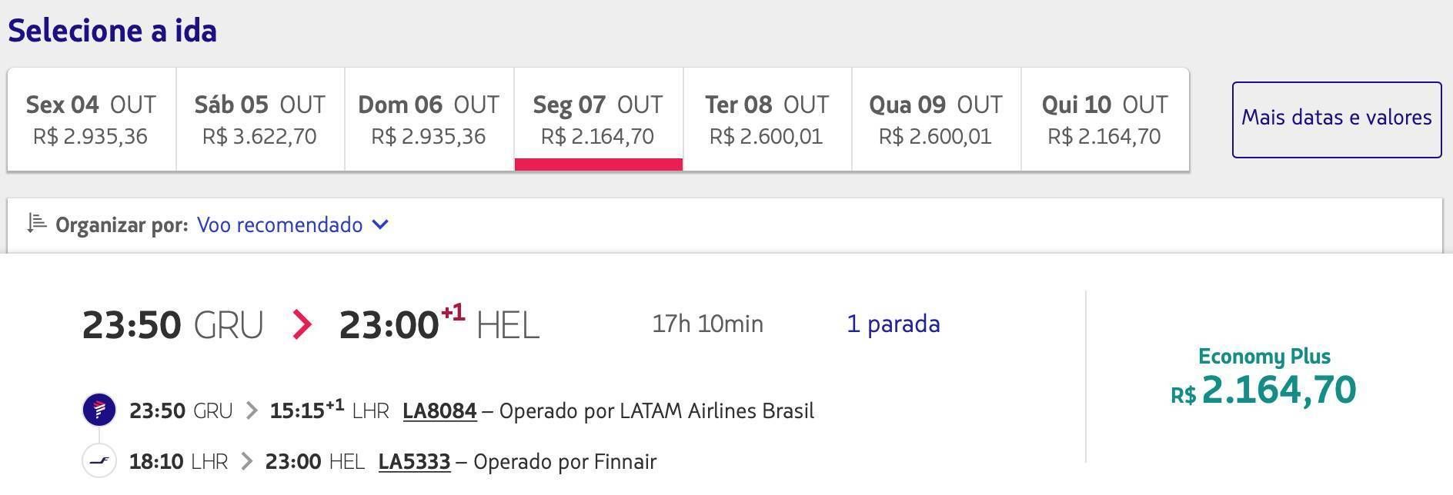This screenshot has height=495, width=1453.
Task: Choose the Dom 06 OUT date tab
Action: (429, 119)
